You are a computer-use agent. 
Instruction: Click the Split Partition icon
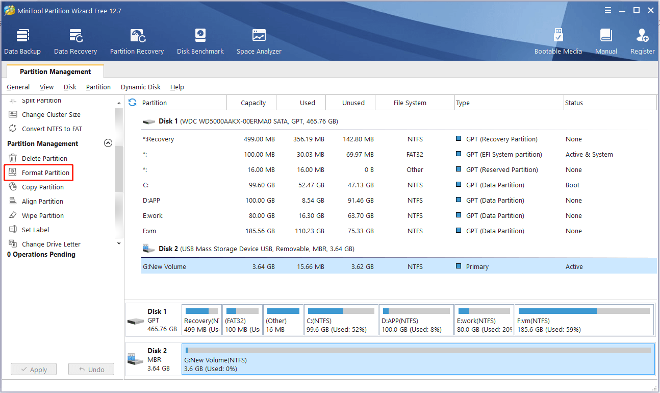(13, 101)
